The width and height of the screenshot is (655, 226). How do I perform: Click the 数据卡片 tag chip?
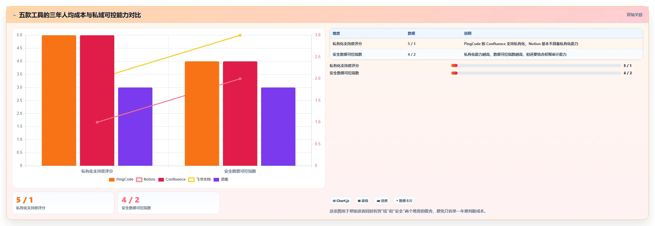click(404, 201)
